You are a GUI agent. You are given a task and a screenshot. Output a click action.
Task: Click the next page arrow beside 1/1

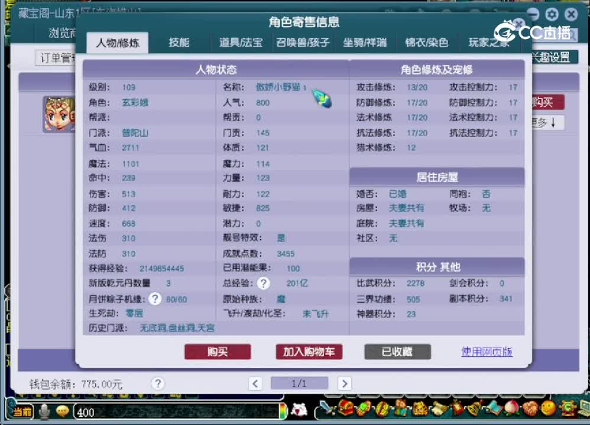point(345,383)
